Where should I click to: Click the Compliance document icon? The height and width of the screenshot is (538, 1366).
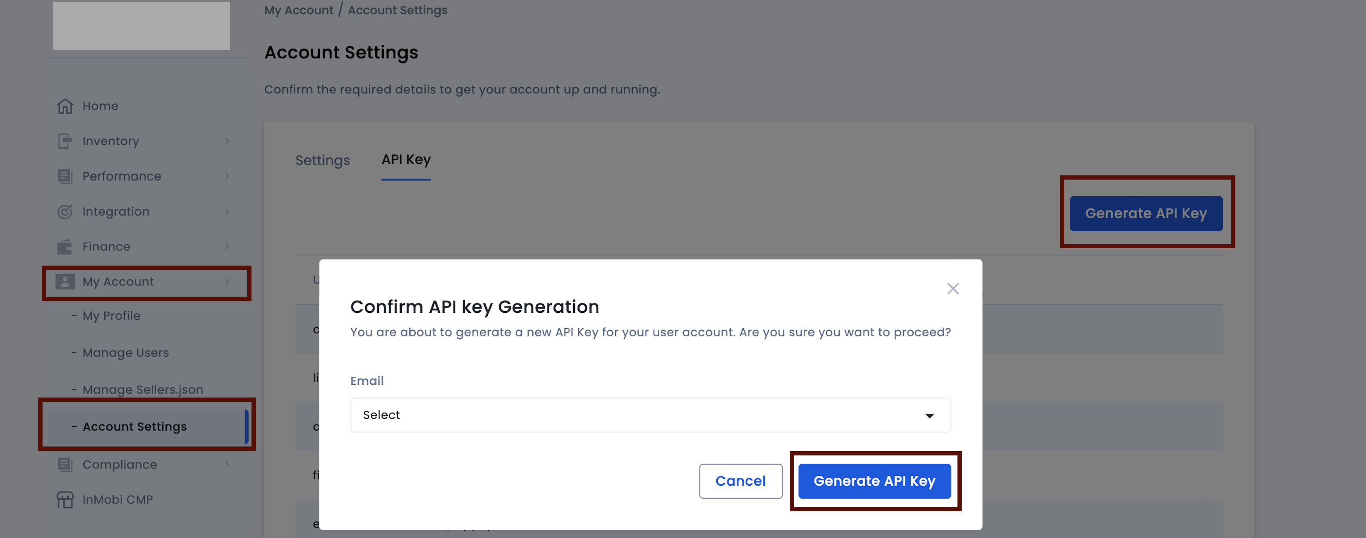(65, 465)
